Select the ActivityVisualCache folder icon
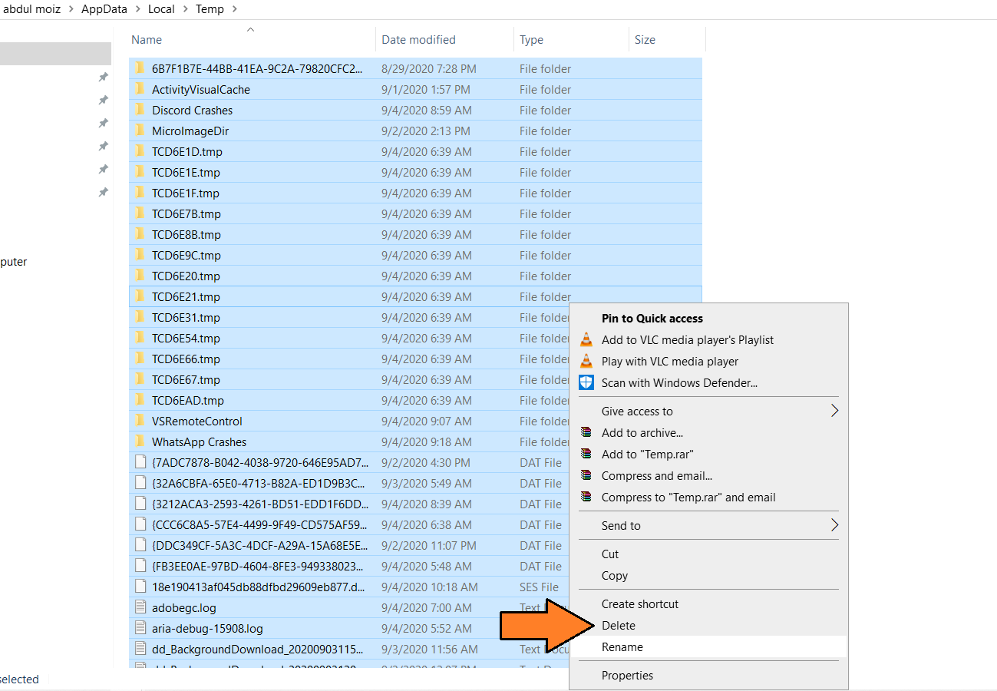The width and height of the screenshot is (997, 691). 140,89
